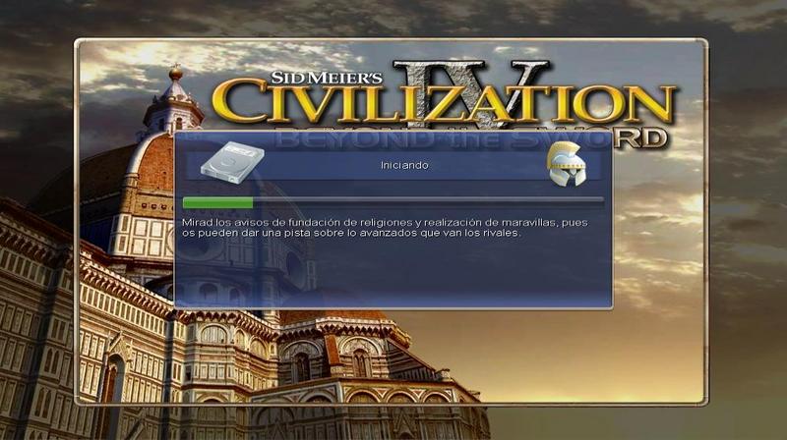Click the unfilled gray part of progress bar
Screen dimensions: 787x440
point(428,202)
